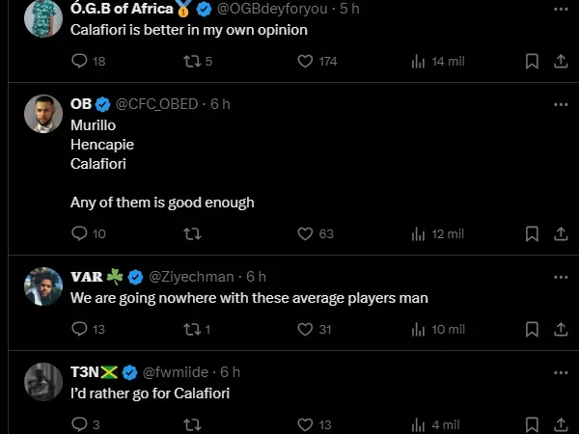The image size is (579, 434).
Task: Like OB's tweet with 63 likes
Action: click(x=305, y=233)
